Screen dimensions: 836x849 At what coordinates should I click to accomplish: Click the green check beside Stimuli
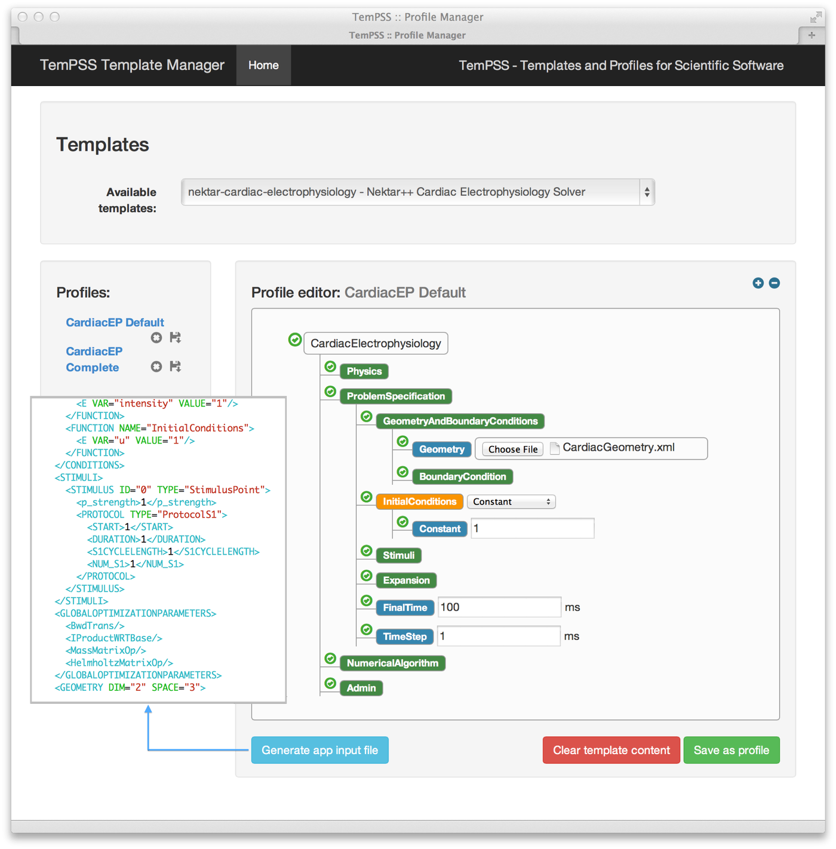[x=367, y=550]
